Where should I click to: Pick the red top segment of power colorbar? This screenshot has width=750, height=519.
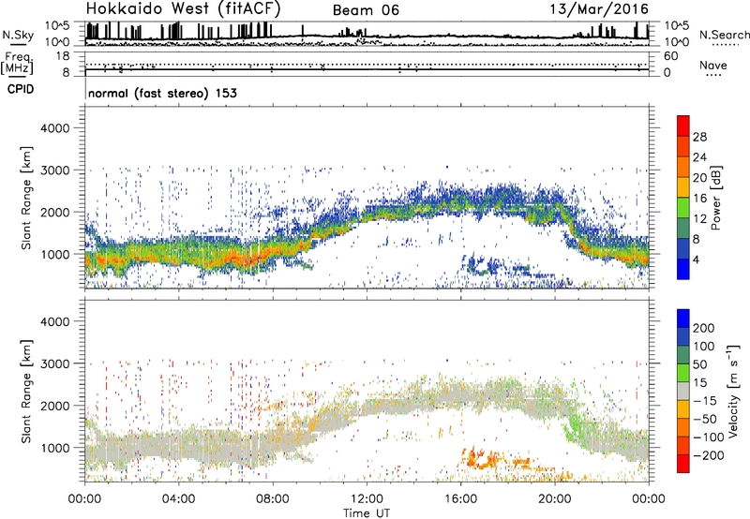click(683, 126)
